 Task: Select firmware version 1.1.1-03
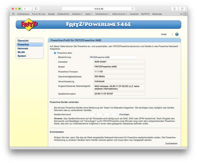120,72
